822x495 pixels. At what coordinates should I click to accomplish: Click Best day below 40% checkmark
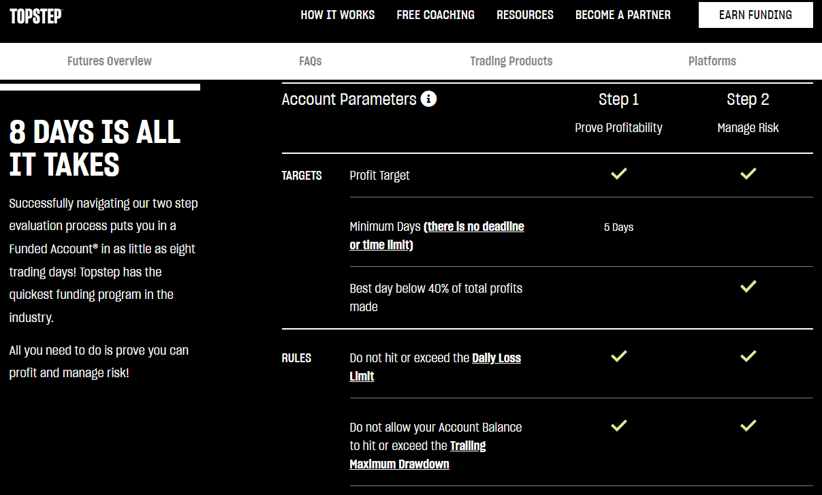[x=748, y=287]
